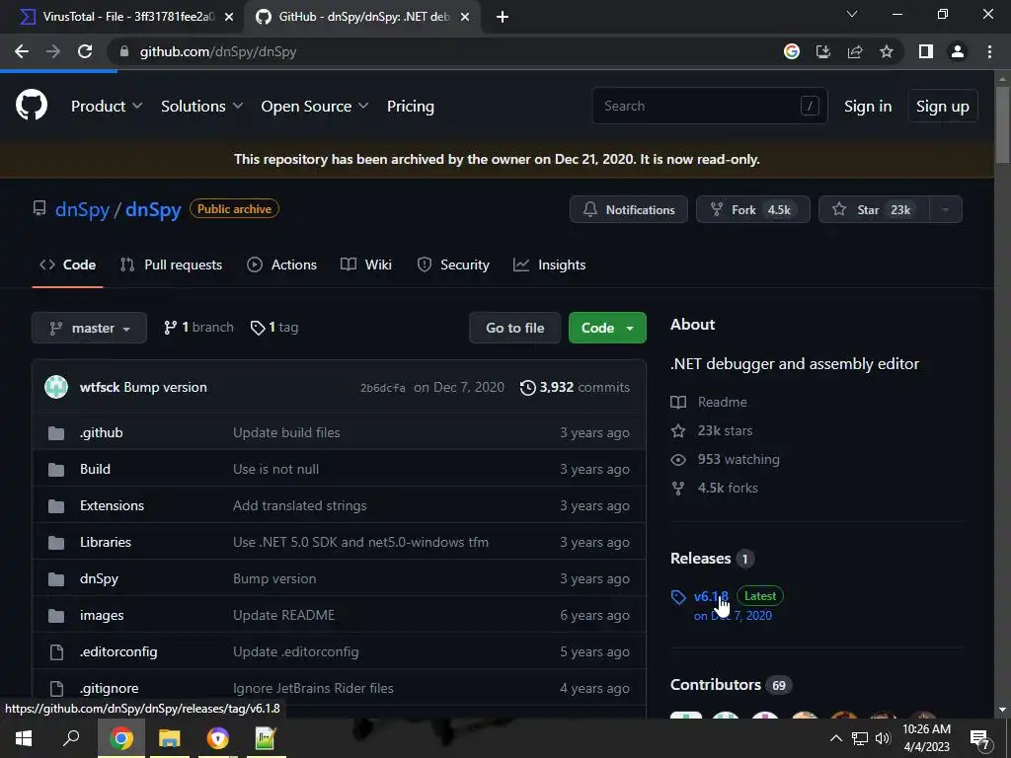Switch to the Wiki tab

point(366,265)
